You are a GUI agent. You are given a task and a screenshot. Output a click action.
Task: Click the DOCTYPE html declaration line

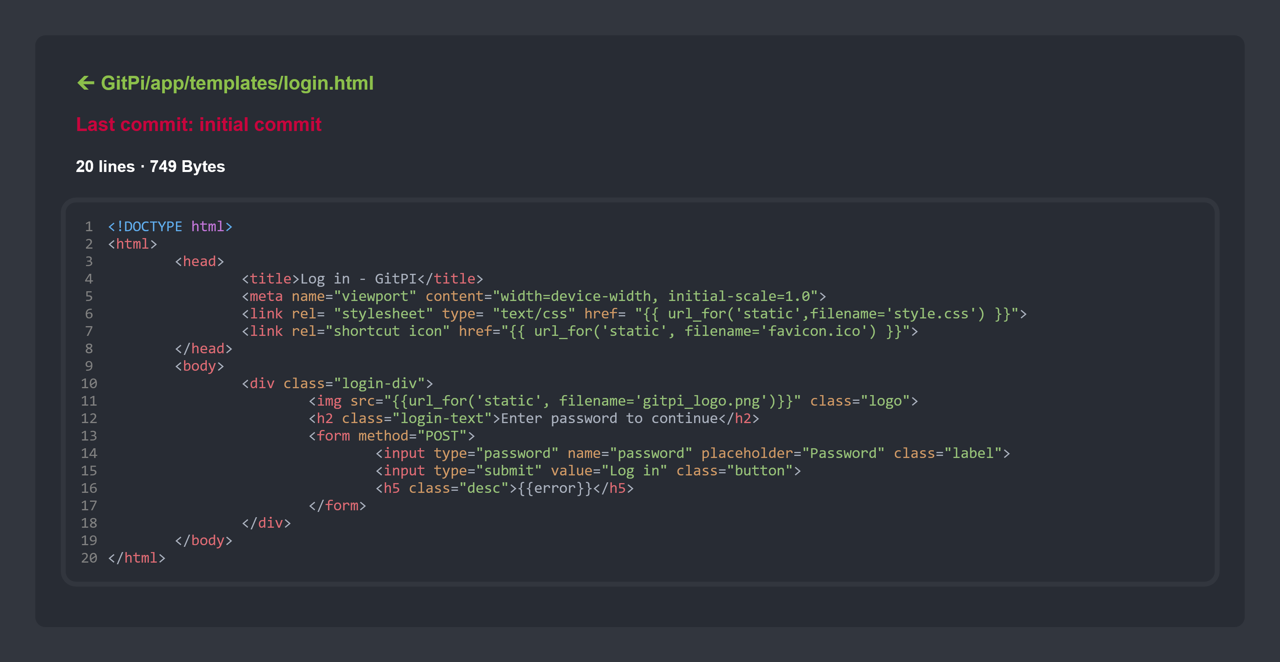coord(170,227)
